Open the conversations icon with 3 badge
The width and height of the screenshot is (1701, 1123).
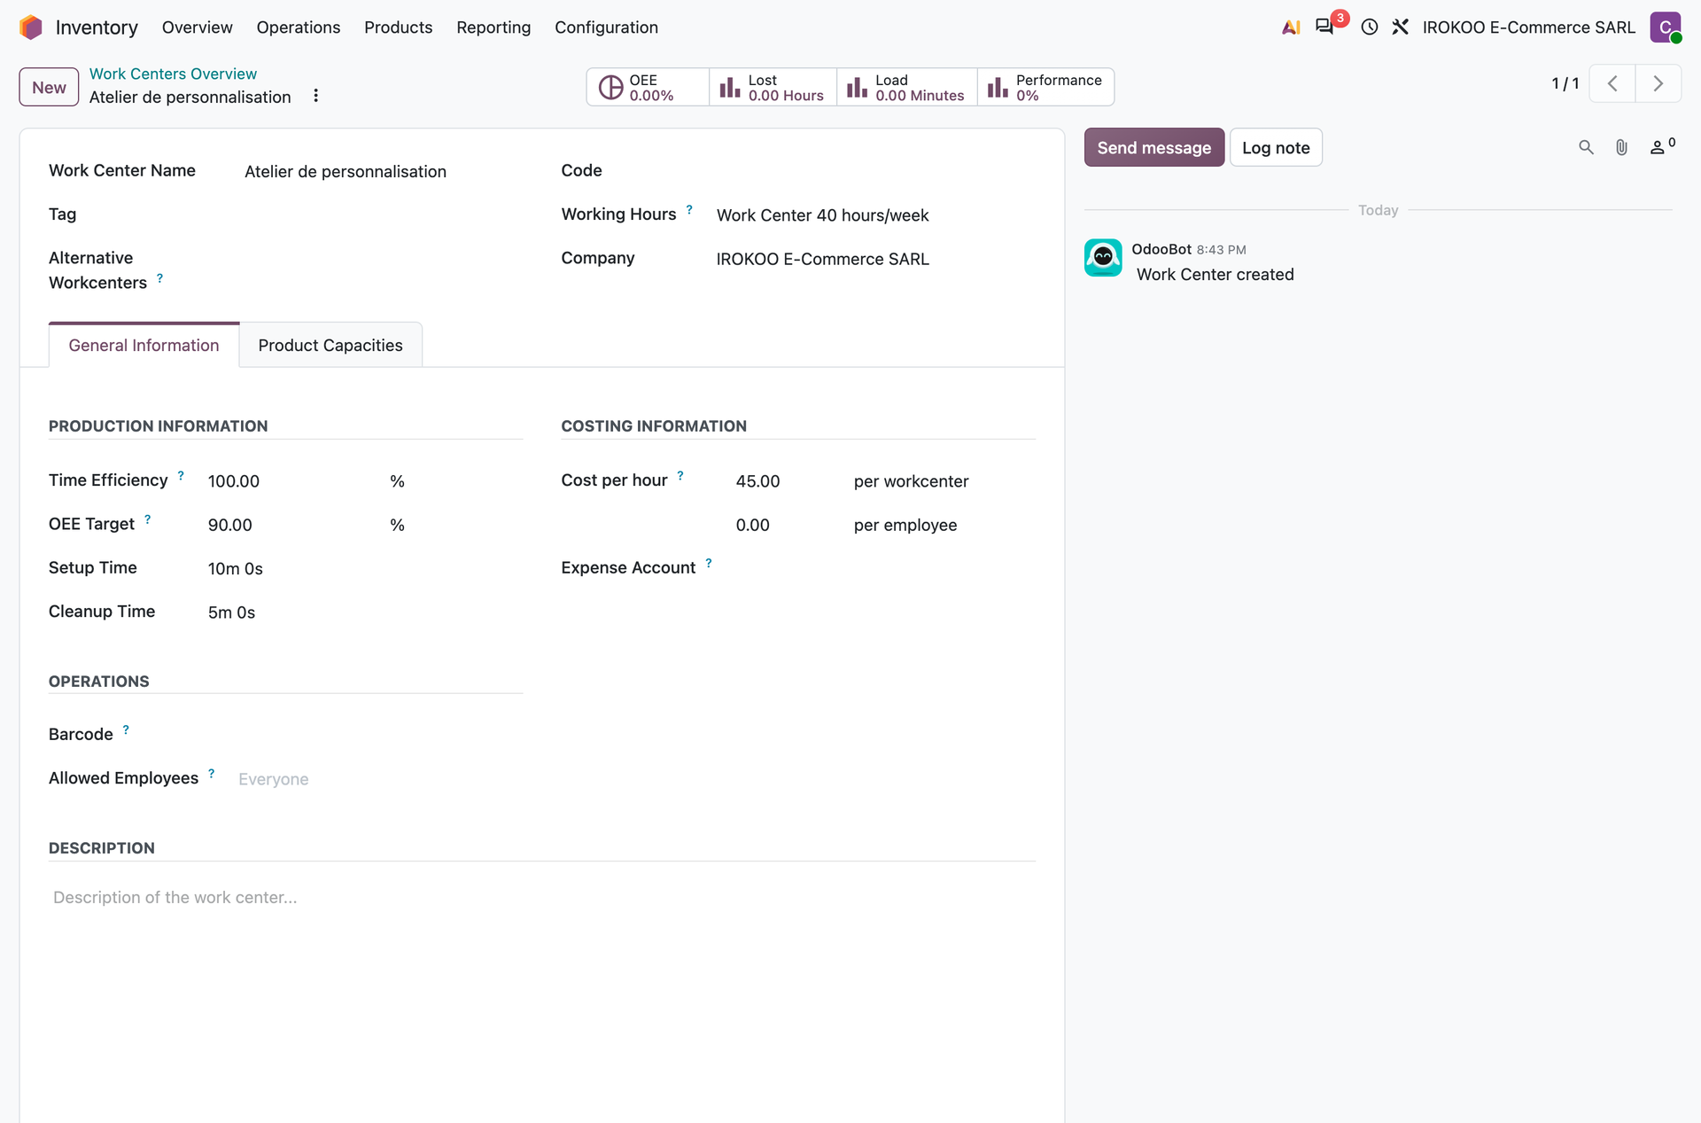pyautogui.click(x=1325, y=27)
